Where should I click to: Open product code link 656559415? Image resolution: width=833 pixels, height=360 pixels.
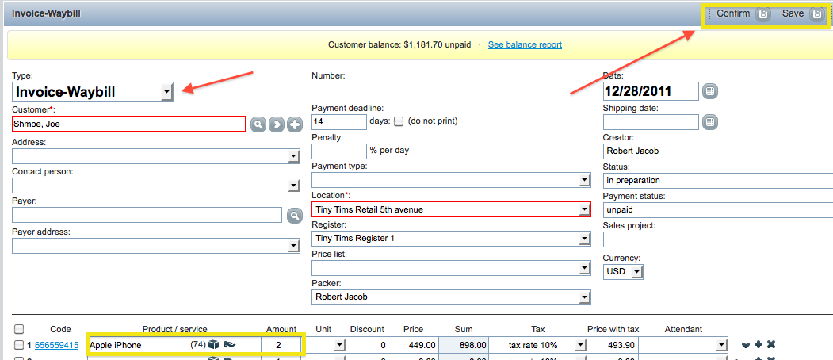point(57,345)
